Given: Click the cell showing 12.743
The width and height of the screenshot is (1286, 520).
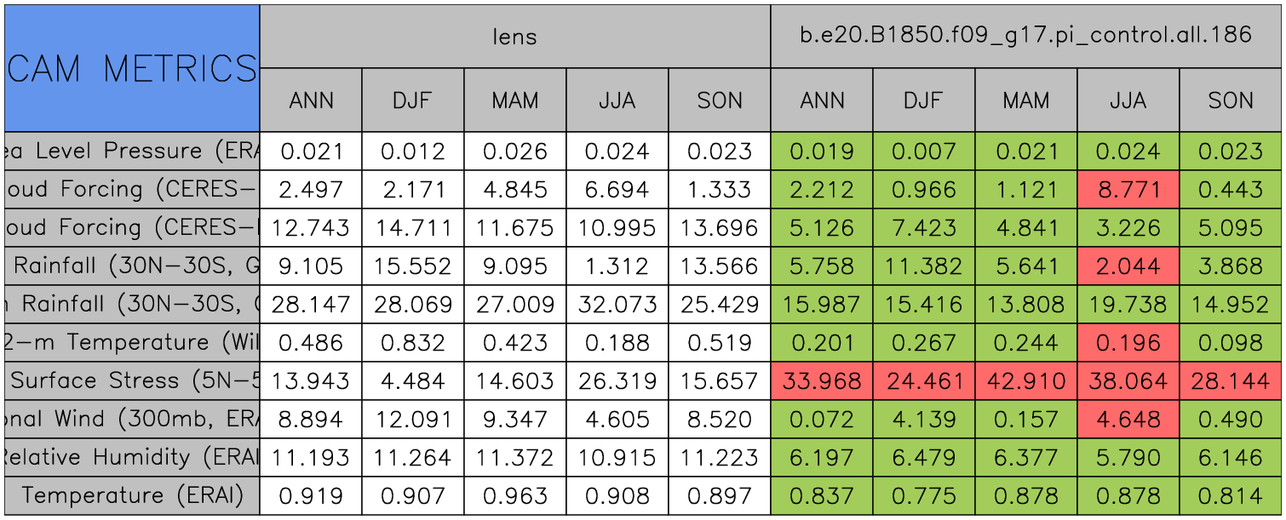Looking at the screenshot, I should coord(311,228).
